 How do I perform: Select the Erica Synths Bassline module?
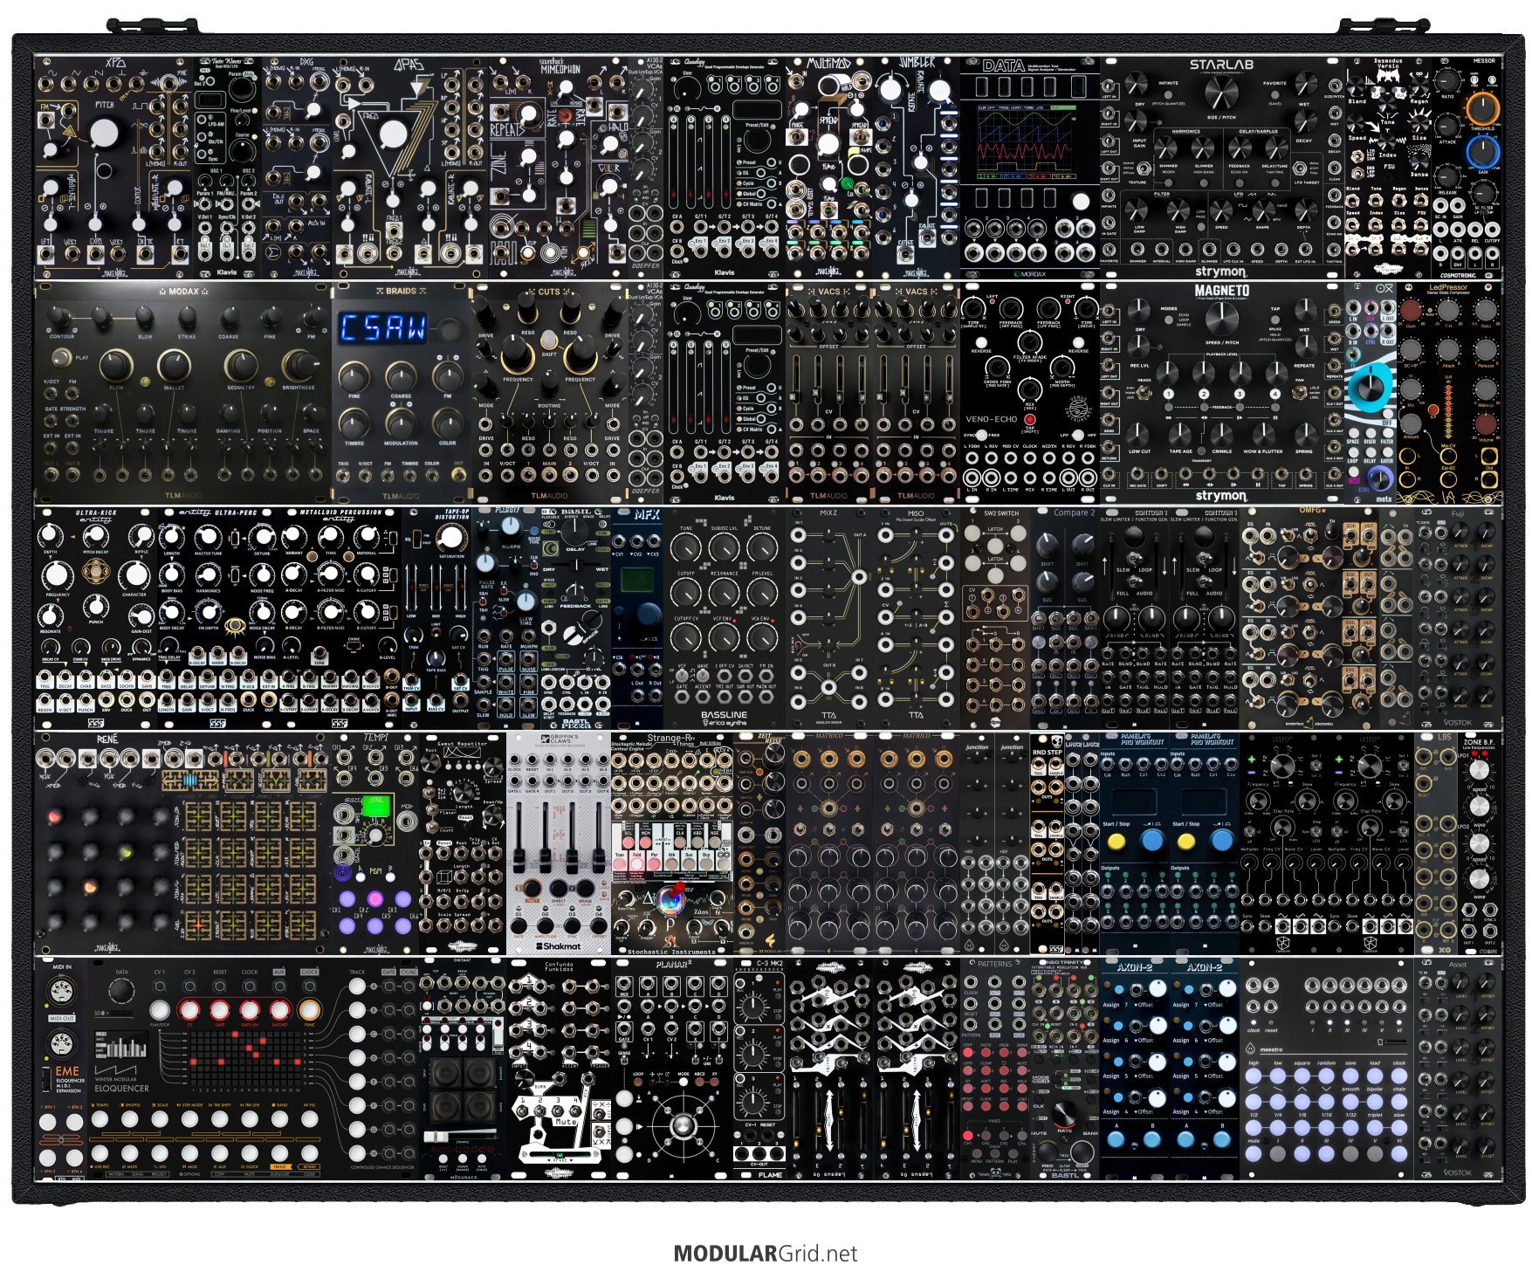click(x=725, y=618)
